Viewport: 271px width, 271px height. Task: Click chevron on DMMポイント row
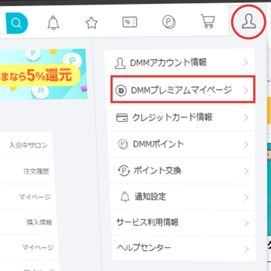point(246,145)
